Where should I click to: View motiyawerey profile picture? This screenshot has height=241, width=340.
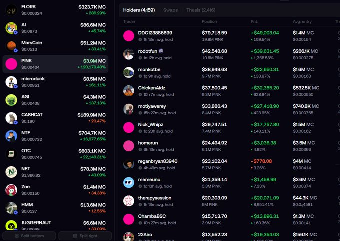pyautogui.click(x=129, y=109)
